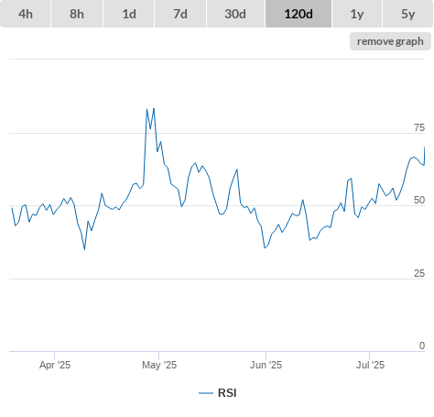This screenshot has width=434, height=417.
Task: Click the RSI legend line swatch
Action: [206, 393]
